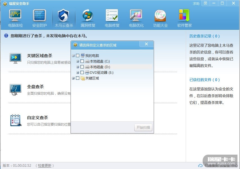Click 瑞星安全助手 logo in title bar
240x169 pixels.
pos(5,4)
